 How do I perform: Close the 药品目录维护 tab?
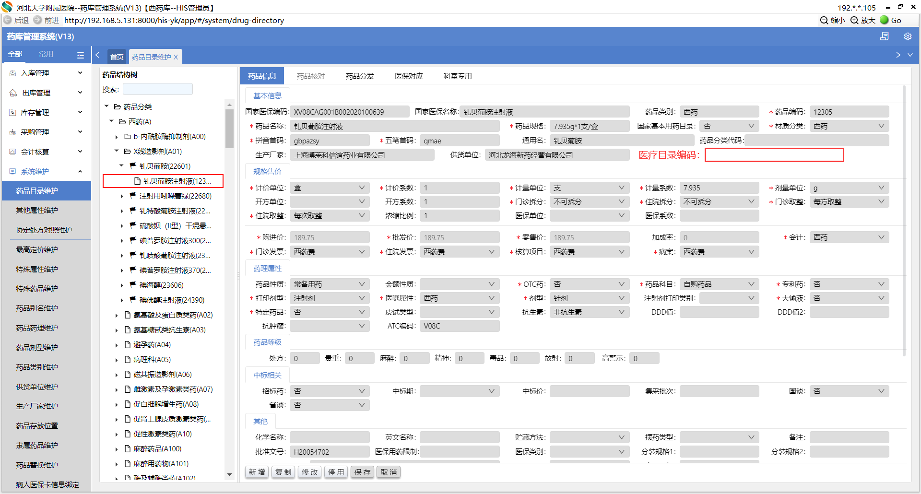[176, 57]
